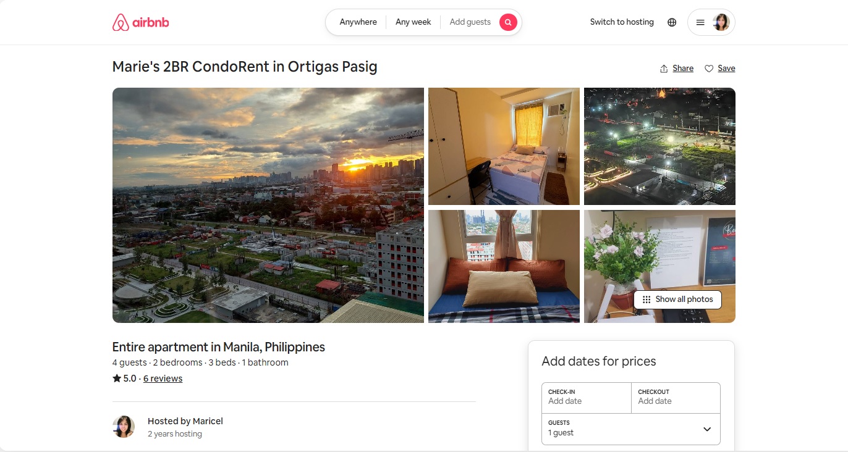Click the user profile avatar in header
Image resolution: width=848 pixels, height=452 pixels.
721,22
